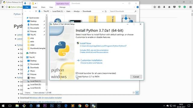
Task: Launch Photoshop from taskbar
Action: coord(52,106)
